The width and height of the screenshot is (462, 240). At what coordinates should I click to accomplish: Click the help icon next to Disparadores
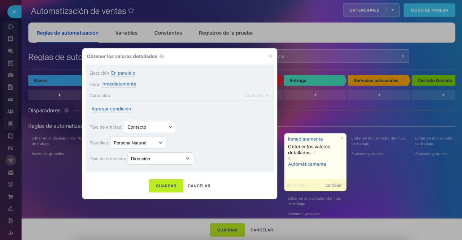[66, 111]
